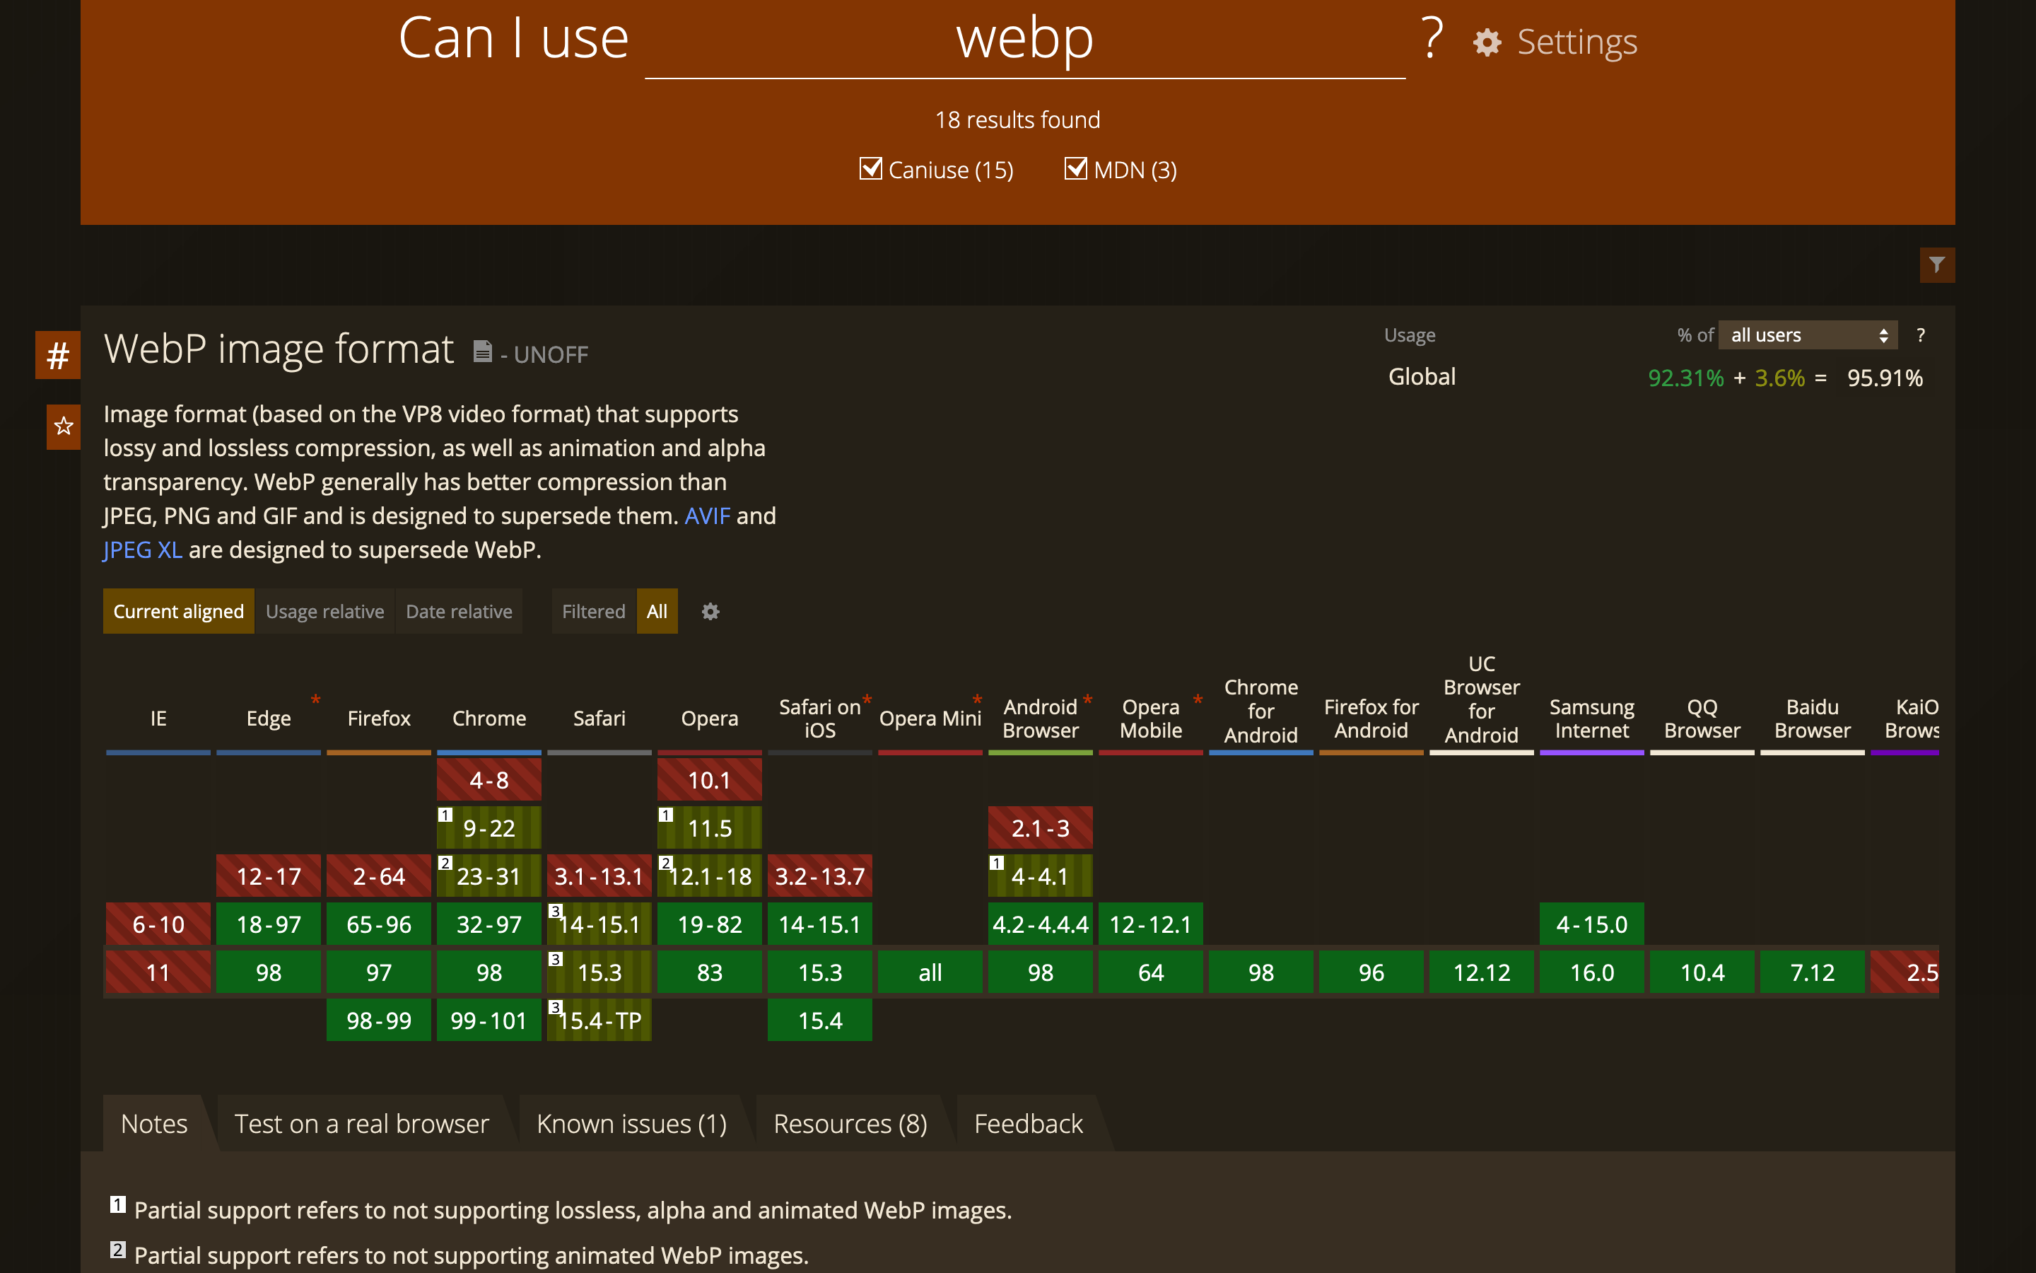Click QQ Browser 10.4 cell
This screenshot has height=1273, width=2036.
(x=1702, y=972)
